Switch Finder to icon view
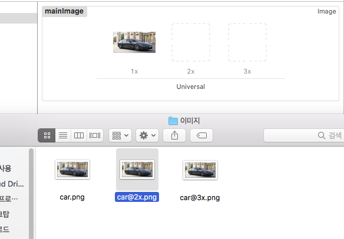The image size is (344, 239). [47, 135]
